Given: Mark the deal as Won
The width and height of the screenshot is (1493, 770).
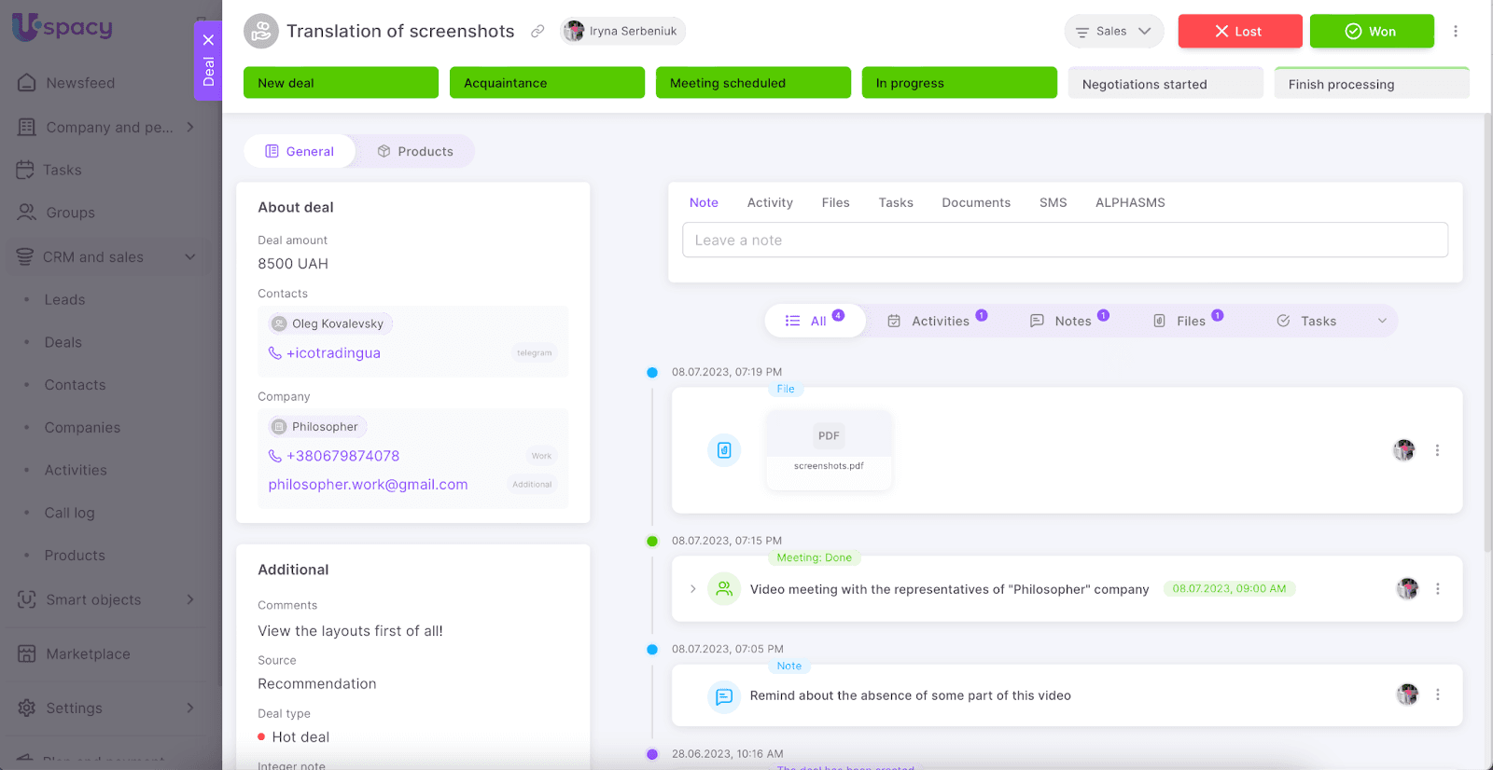Looking at the screenshot, I should 1371,32.
